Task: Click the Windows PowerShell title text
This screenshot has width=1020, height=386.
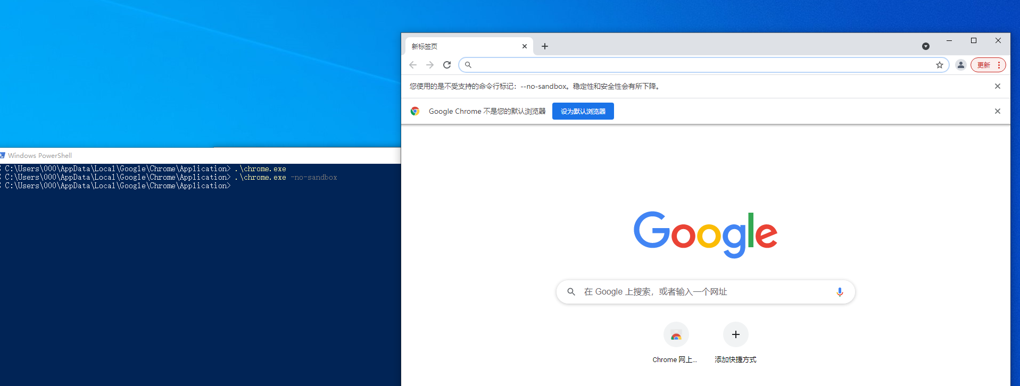Action: coord(40,156)
